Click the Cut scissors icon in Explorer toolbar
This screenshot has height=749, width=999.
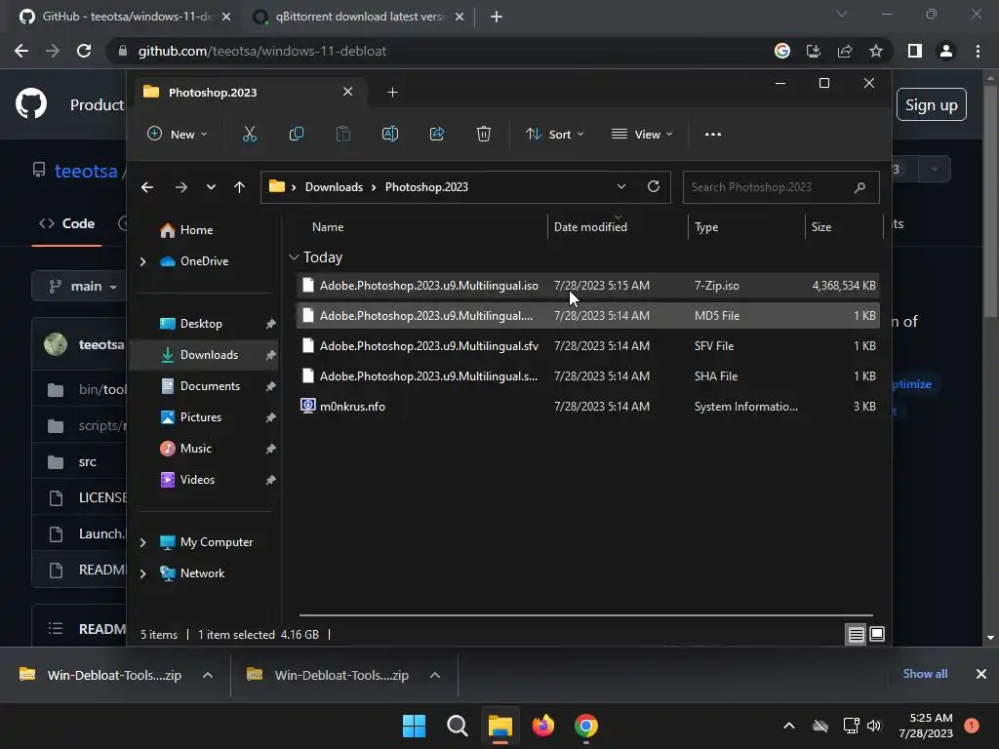249,134
